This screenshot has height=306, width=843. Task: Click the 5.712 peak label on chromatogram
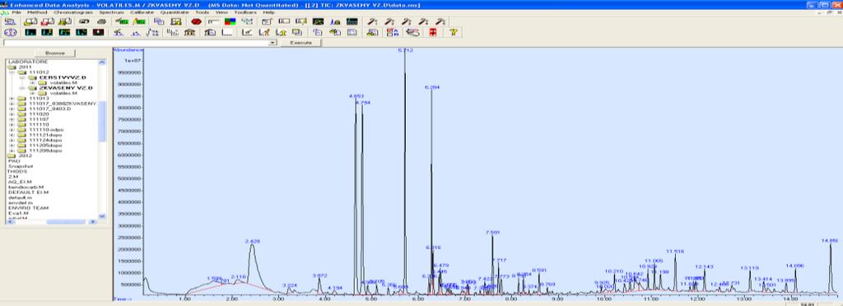click(405, 50)
